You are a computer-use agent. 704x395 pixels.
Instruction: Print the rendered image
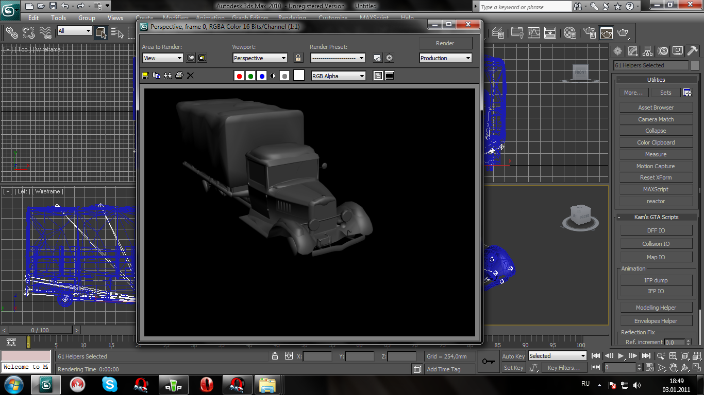[179, 76]
